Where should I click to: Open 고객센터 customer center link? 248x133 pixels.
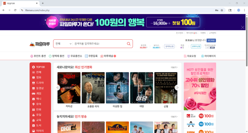tap(212, 33)
